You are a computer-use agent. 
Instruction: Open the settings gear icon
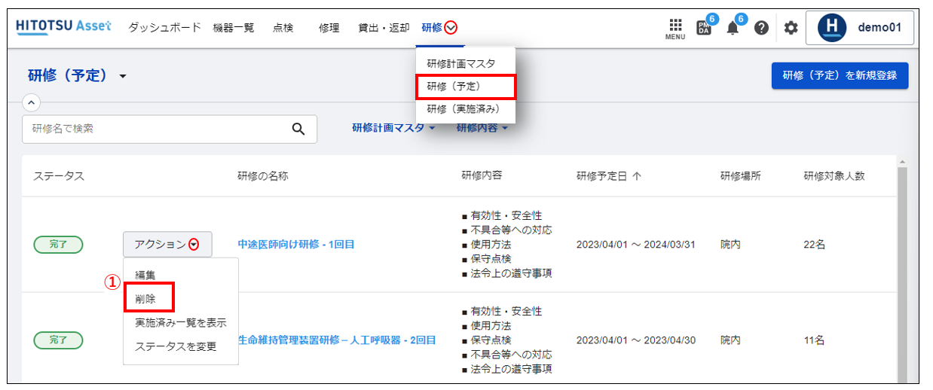(791, 28)
